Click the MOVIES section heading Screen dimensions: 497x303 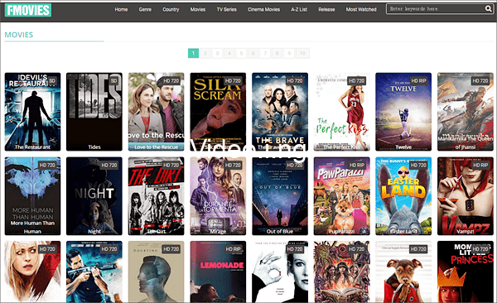19,35
